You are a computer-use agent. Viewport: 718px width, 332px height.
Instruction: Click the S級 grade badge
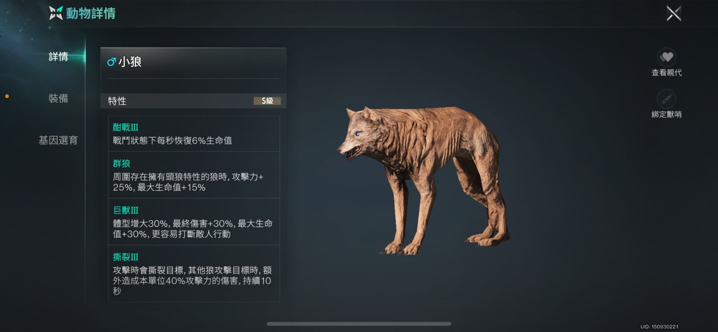tap(267, 100)
